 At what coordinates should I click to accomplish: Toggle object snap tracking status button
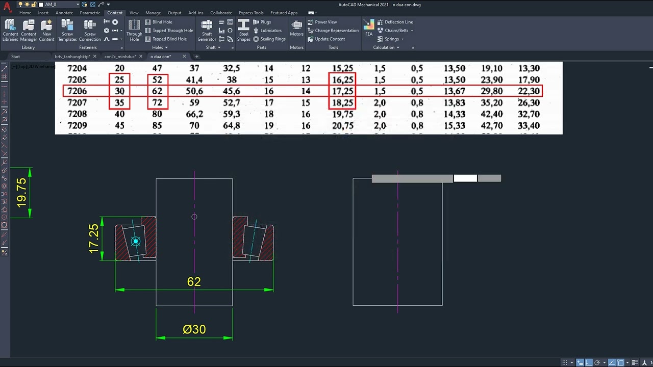[612, 362]
